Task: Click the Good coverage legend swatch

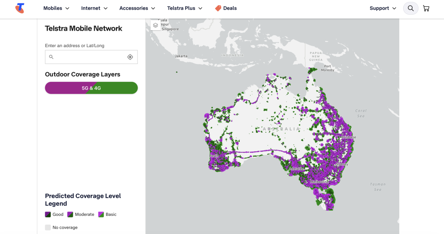Action: [x=48, y=215]
